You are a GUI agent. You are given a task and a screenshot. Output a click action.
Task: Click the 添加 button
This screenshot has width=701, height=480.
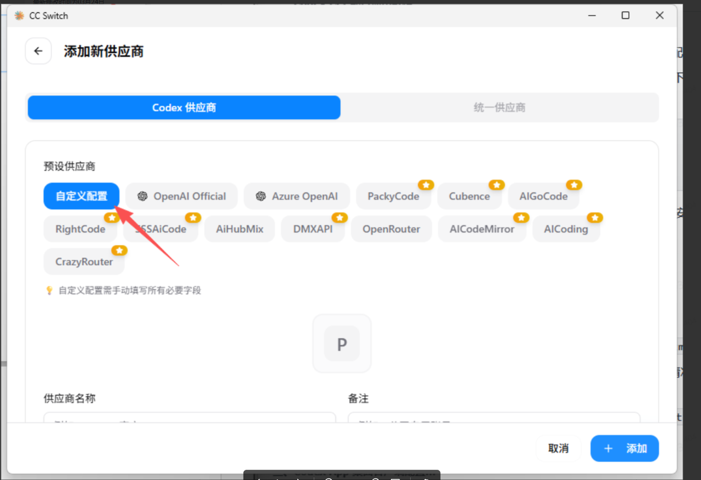coord(624,448)
